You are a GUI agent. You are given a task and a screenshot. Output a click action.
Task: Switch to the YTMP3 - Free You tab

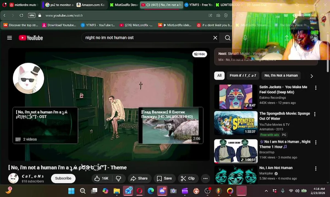click(x=199, y=5)
